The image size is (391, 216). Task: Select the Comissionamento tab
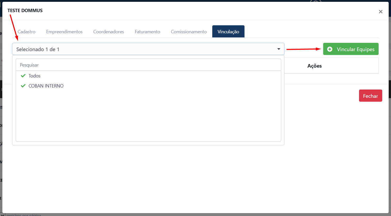coord(189,31)
